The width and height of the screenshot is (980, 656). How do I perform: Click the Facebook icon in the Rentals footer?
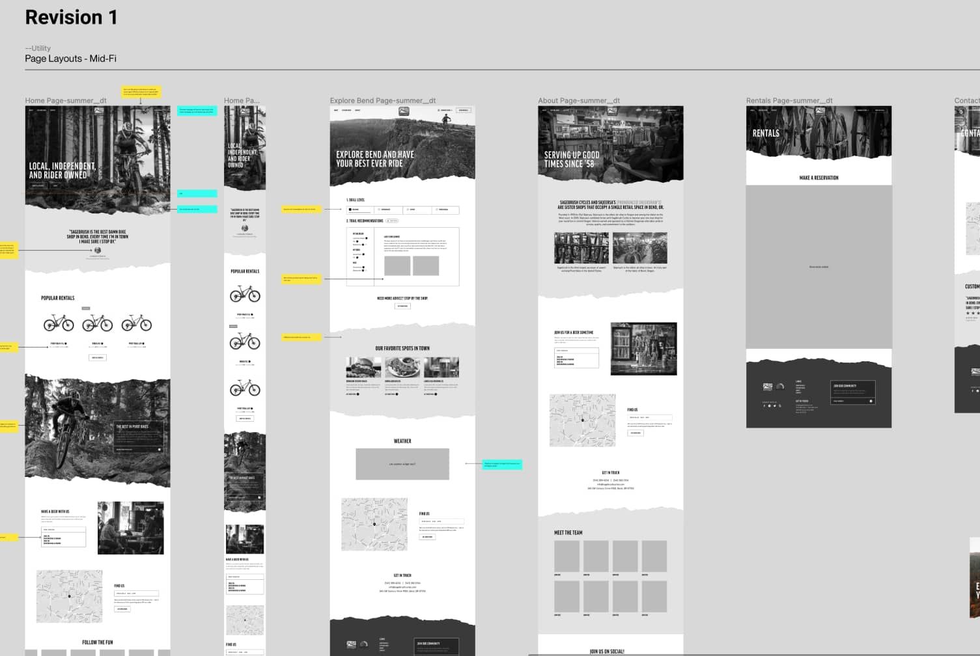(764, 406)
